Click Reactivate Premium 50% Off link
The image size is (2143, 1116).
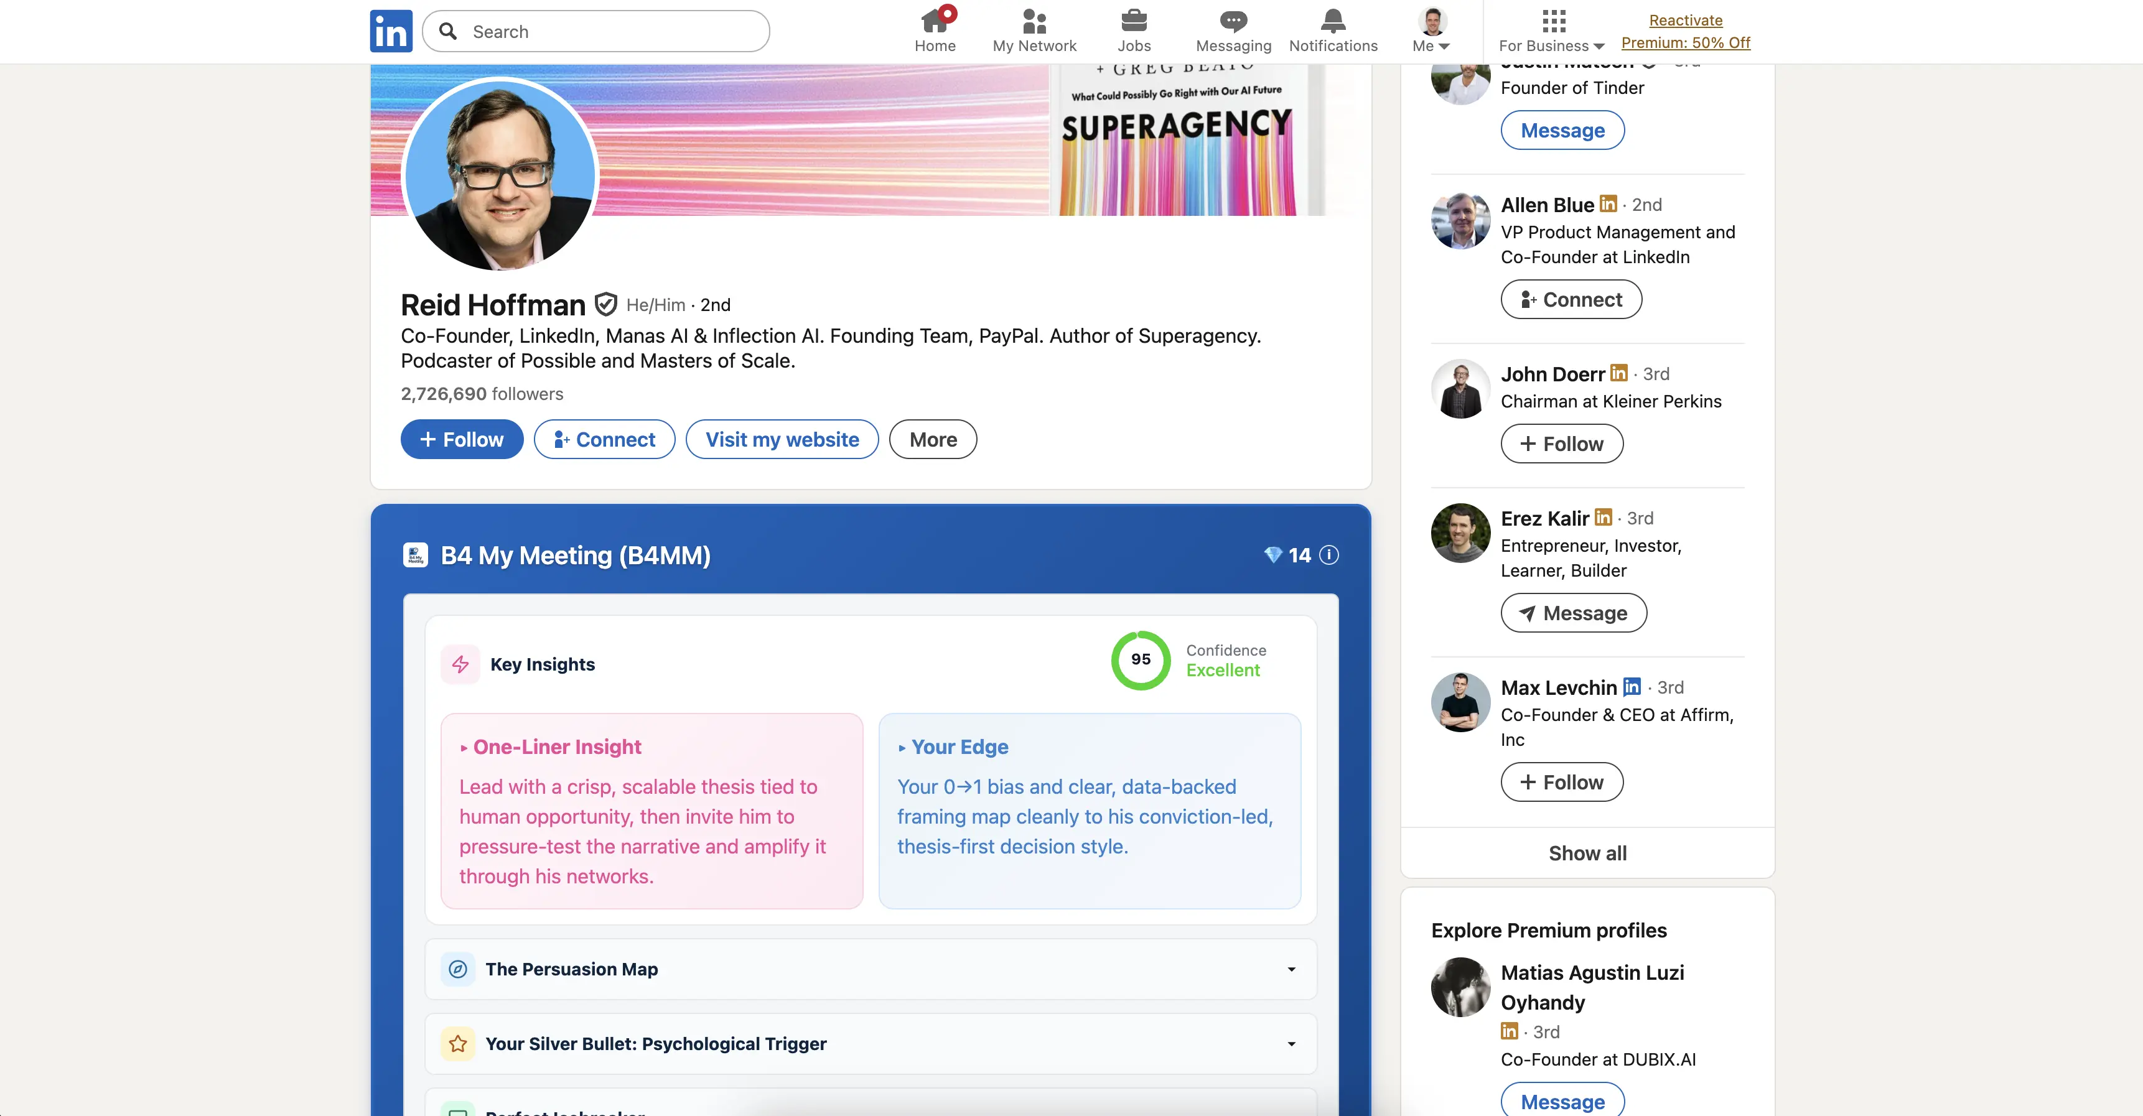(1686, 30)
